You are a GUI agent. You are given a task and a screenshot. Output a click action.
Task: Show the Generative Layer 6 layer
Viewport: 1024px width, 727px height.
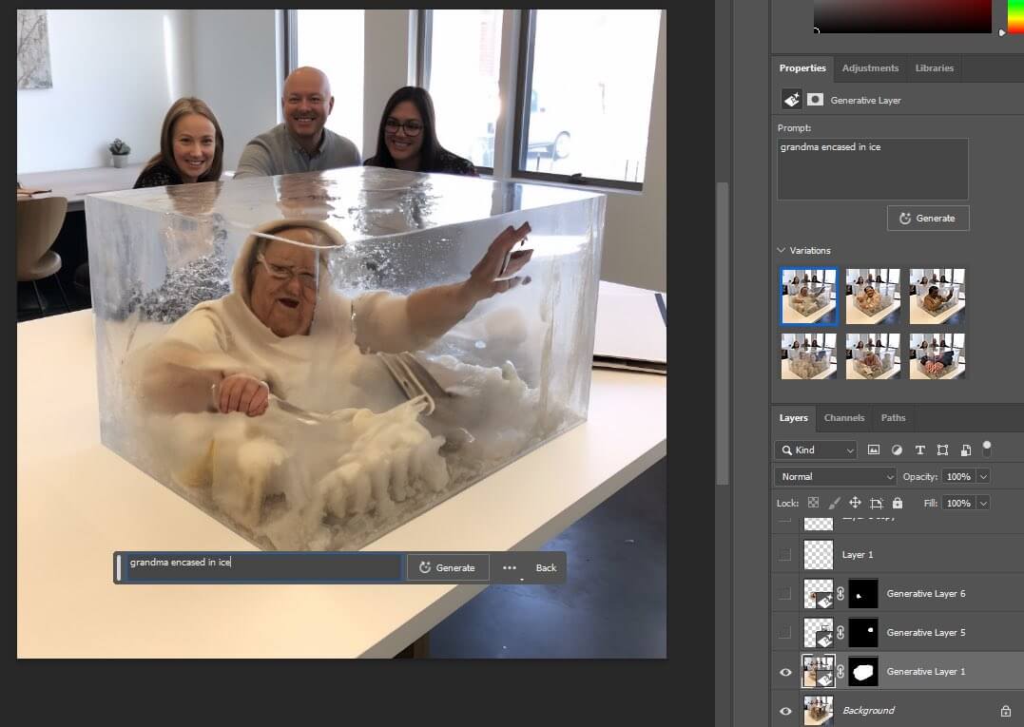[785, 594]
